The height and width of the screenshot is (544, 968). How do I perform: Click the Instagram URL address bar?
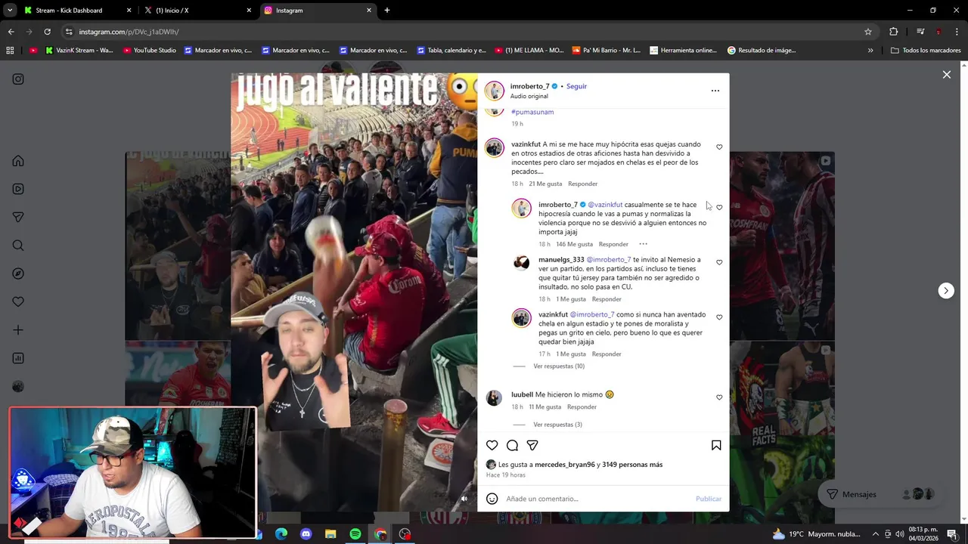461,32
